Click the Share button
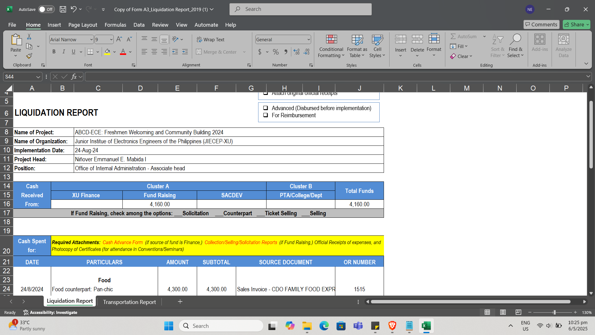 click(x=576, y=25)
